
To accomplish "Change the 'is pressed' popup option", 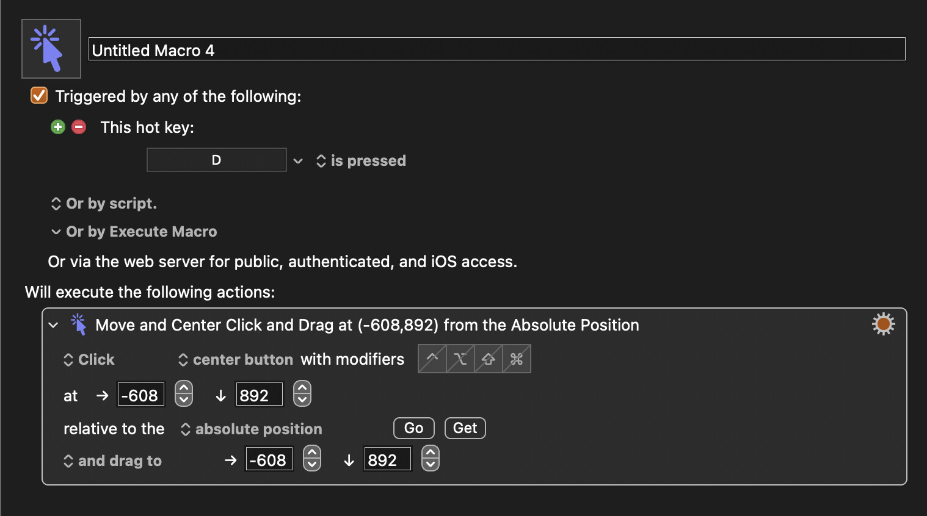I will (361, 161).
